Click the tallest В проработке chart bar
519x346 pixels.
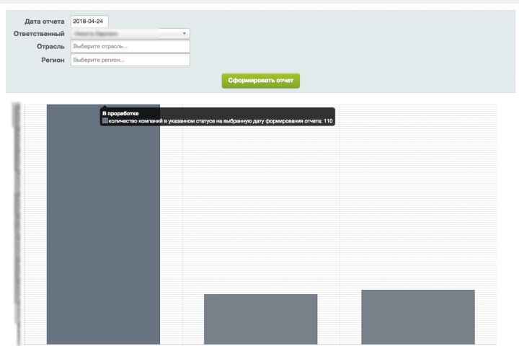(103, 224)
